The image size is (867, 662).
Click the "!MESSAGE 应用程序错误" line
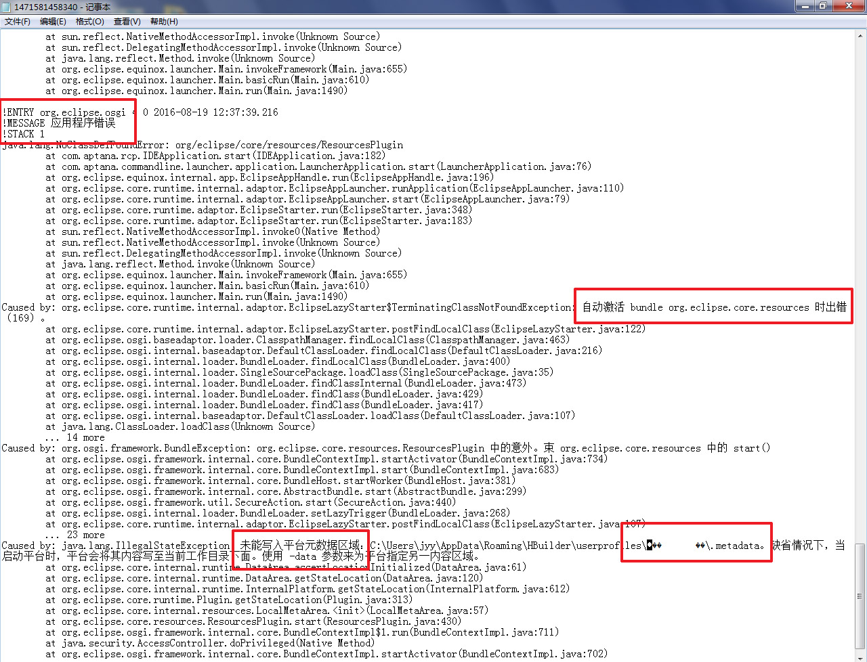59,123
